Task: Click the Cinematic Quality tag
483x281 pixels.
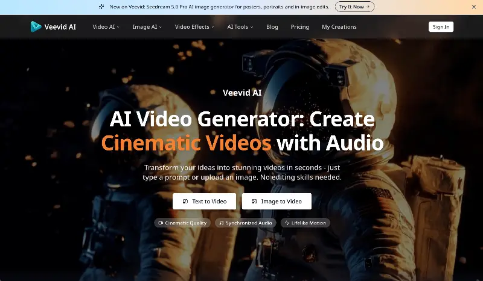Action: (x=182, y=223)
